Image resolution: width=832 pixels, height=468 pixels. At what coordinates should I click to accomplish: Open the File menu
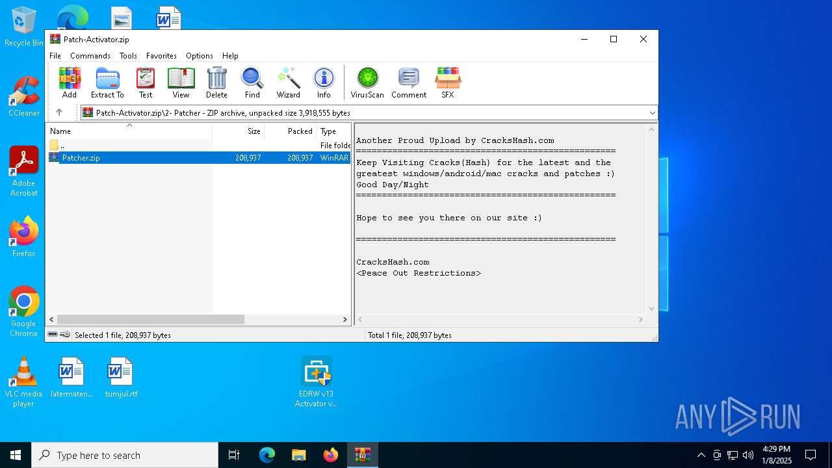click(x=55, y=56)
